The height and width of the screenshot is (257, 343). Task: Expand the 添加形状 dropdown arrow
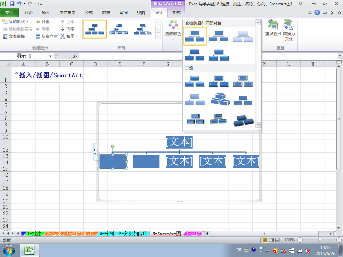click(x=27, y=22)
